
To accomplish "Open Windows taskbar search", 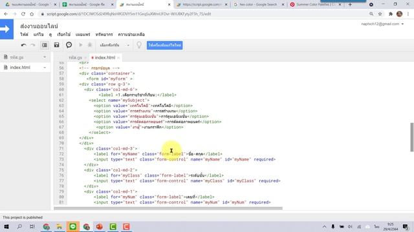I will tap(19, 226).
